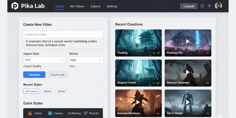Click the Surprise Me button

click(58, 75)
